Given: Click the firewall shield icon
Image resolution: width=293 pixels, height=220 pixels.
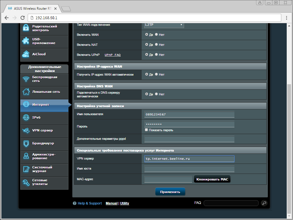Looking at the screenshot, I should tap(26, 144).
